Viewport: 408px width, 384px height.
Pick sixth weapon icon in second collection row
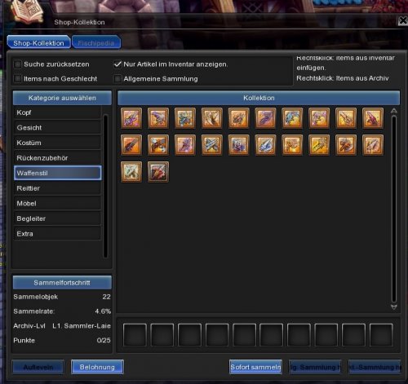265,145
